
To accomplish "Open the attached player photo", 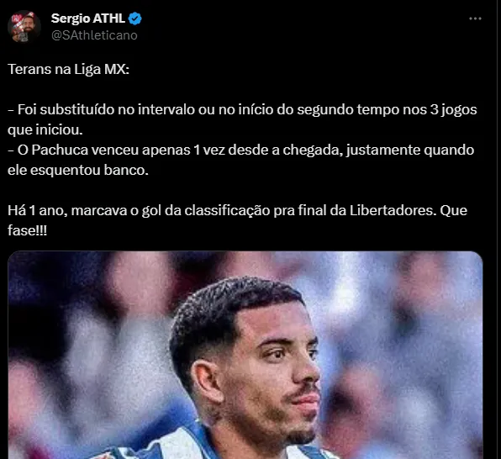I will [x=245, y=355].
